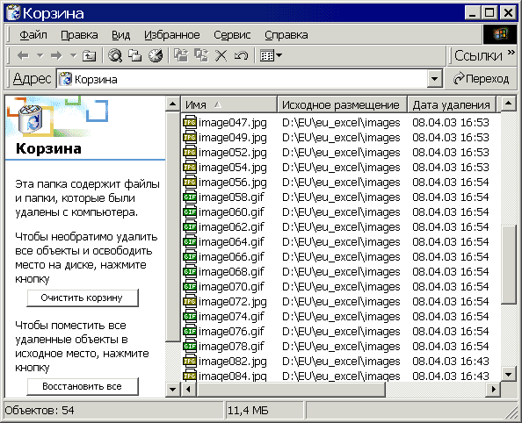Screen dimensions: 522x423
Task: Click the Объектов: 54 status bar text
Action: click(x=40, y=411)
